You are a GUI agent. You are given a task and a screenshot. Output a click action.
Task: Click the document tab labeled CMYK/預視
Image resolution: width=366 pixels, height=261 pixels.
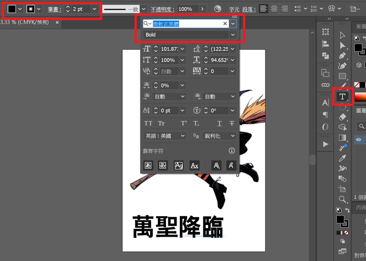[x=27, y=22]
